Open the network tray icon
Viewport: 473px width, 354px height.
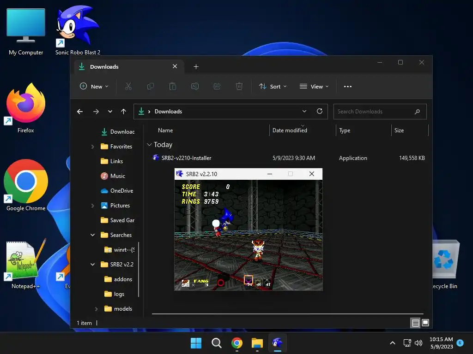tap(407, 343)
